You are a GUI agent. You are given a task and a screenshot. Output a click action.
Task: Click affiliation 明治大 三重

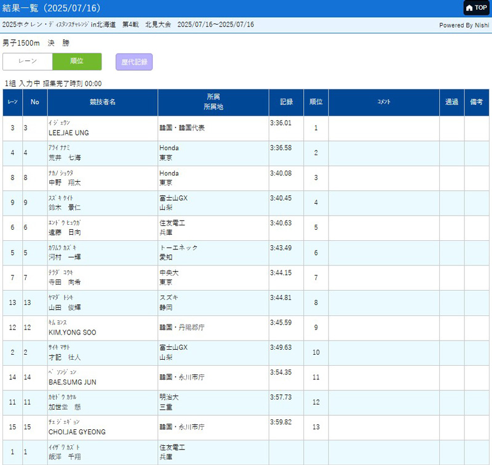click(169, 402)
